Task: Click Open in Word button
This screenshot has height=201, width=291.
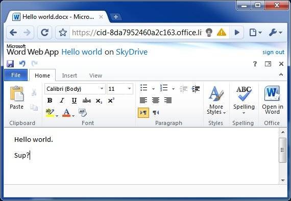Action: [273, 100]
